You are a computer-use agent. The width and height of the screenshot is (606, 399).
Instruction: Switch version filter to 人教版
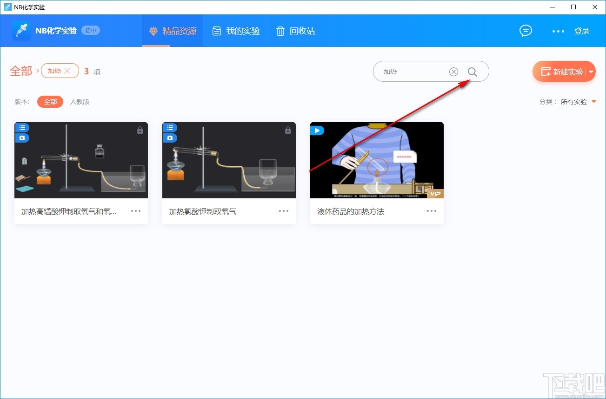tap(79, 101)
